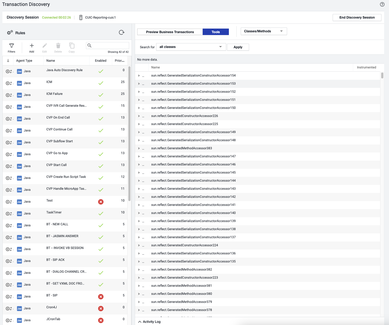Click the Rules gears icon

[10, 33]
